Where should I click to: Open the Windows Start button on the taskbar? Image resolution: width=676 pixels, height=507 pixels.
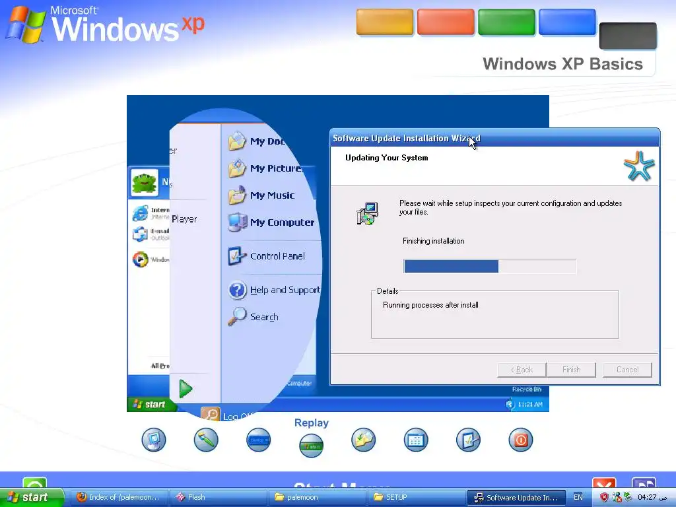coord(31,498)
